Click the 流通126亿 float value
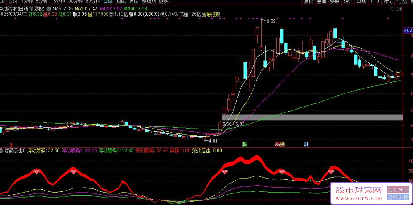This screenshot has width=413, height=205. click(190, 14)
